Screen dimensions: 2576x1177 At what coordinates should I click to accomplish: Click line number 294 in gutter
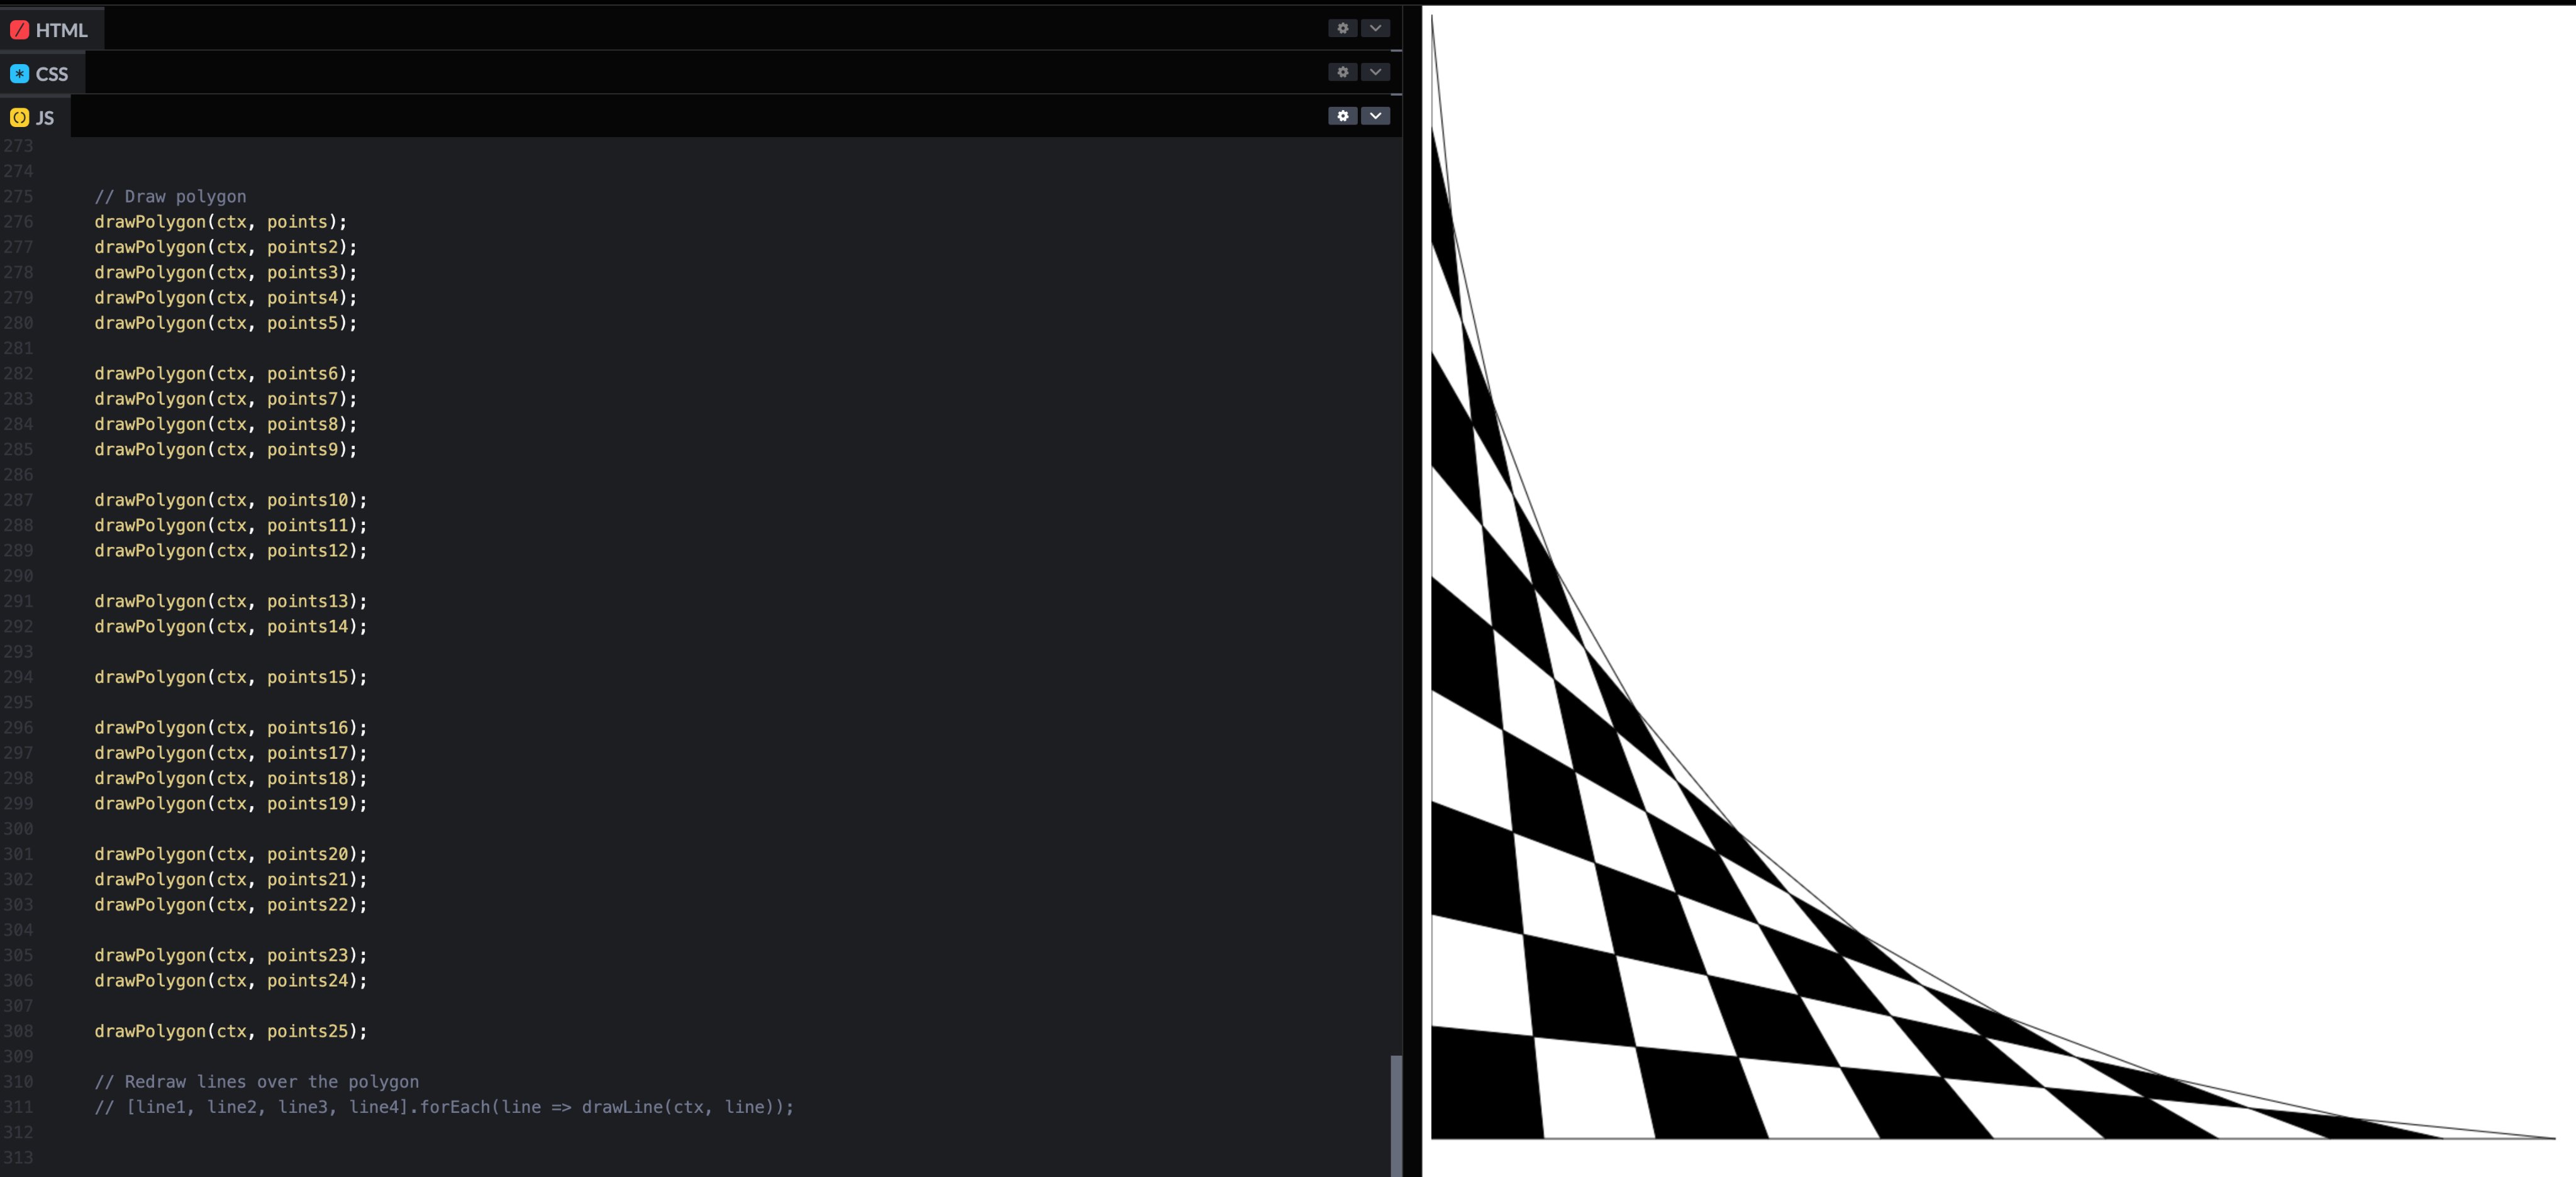click(x=18, y=677)
